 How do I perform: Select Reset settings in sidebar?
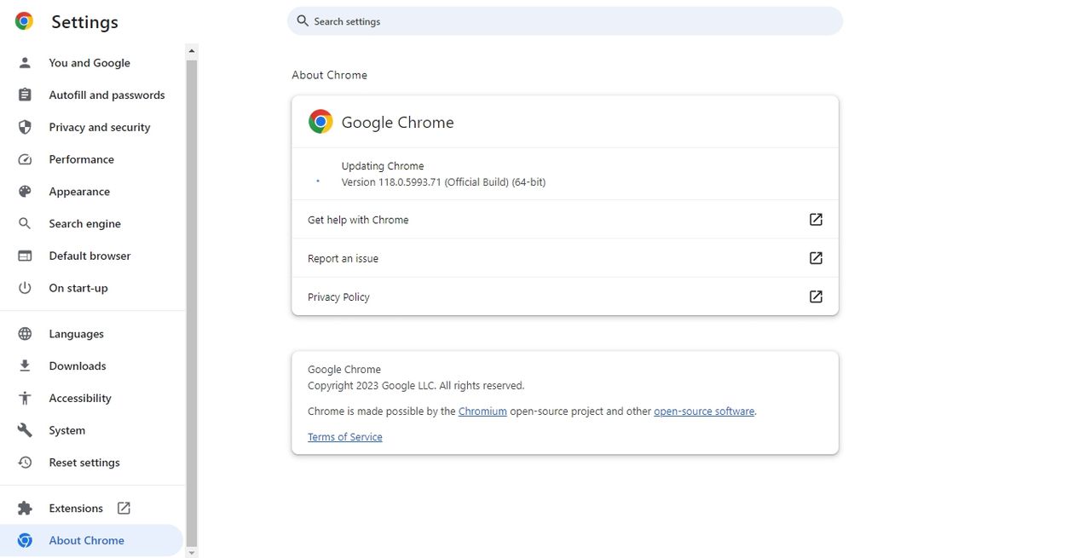pos(84,463)
